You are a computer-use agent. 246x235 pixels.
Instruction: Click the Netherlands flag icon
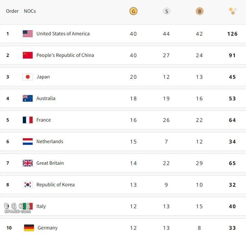(x=28, y=142)
